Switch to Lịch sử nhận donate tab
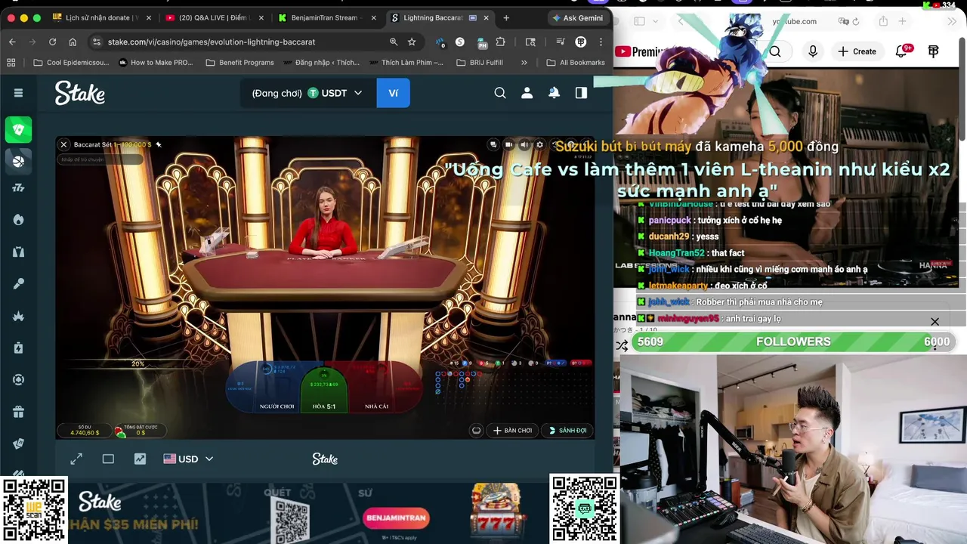The height and width of the screenshot is (544, 967). coord(102,17)
